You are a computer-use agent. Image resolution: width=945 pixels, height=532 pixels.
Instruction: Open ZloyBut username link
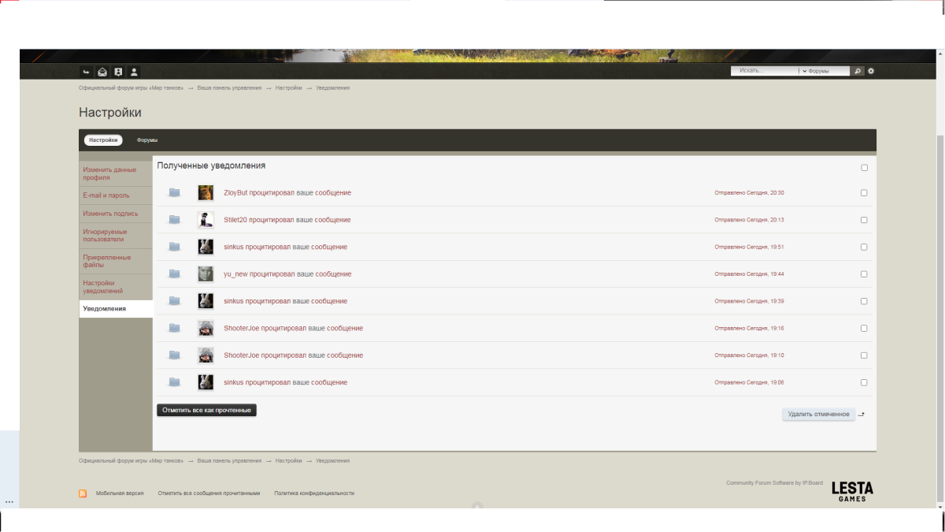point(235,193)
